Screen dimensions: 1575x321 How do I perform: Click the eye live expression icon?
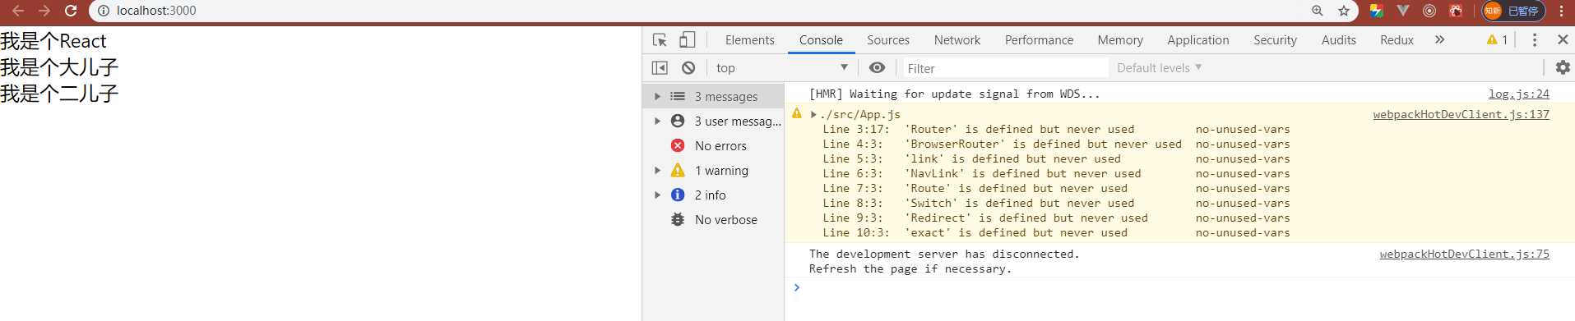coord(878,67)
